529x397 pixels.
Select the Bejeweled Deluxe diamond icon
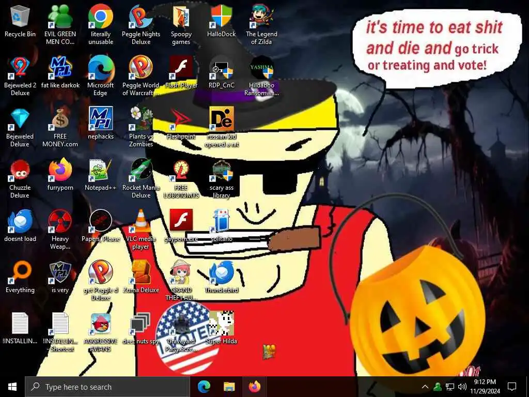point(20,119)
